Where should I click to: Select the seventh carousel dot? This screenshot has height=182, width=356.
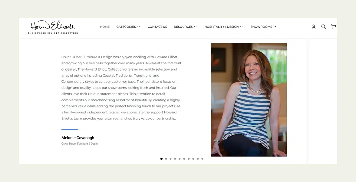pos(189,159)
